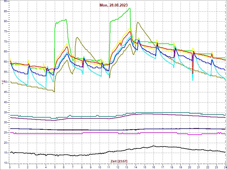Click the y-axis value 20

pos(5,143)
